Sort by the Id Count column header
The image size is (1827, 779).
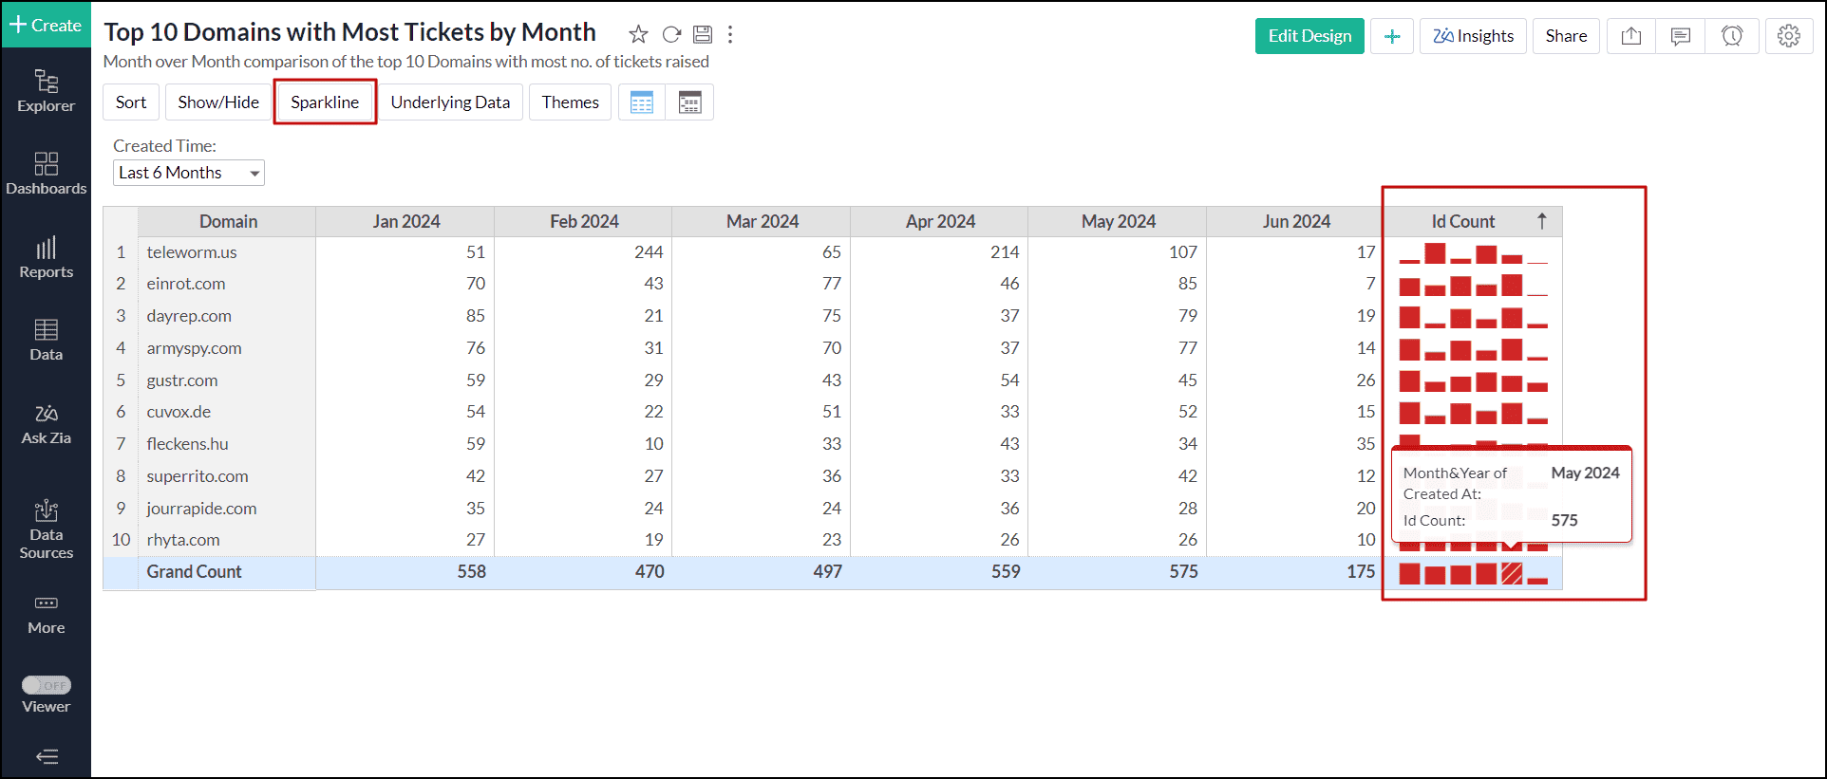[1463, 222]
